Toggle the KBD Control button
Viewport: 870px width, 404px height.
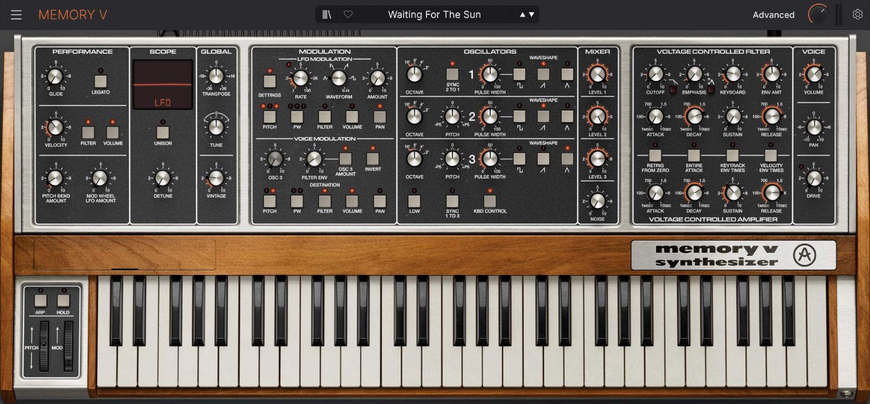click(490, 201)
